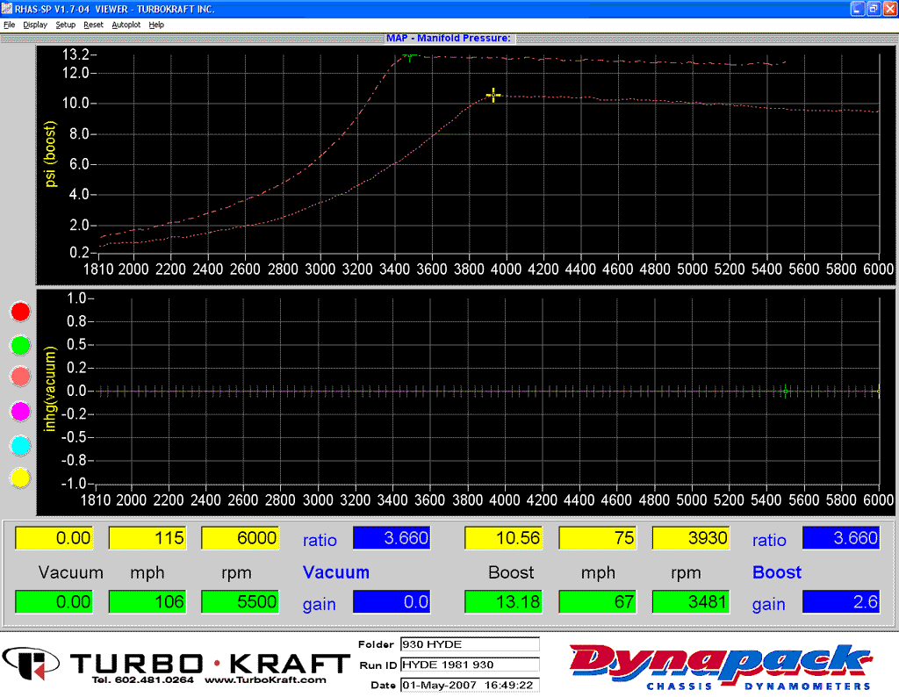Select the yellow trace channel button
This screenshot has height=697, width=899.
19,478
